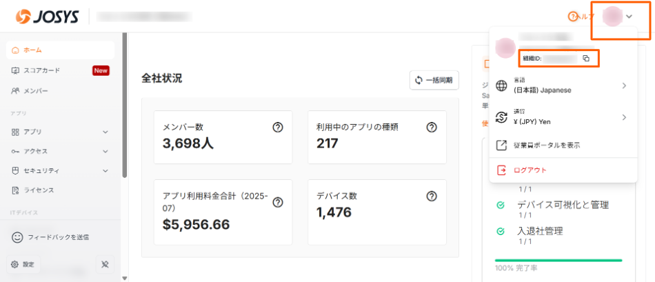Click the unpin sidebar icon
The height and width of the screenshot is (282, 655).
[x=105, y=264]
